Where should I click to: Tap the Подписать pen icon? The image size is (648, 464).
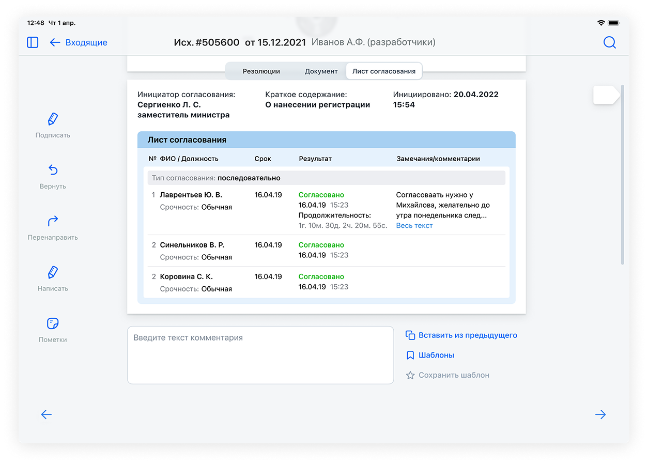coord(53,119)
